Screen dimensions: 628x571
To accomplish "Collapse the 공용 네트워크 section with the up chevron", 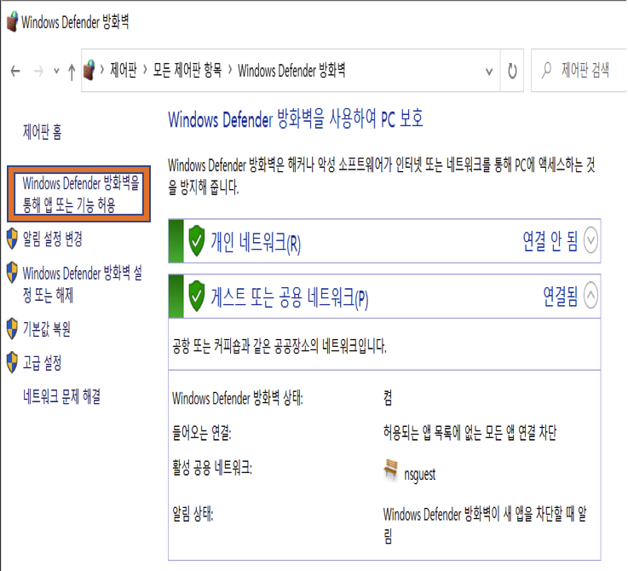I will click(x=591, y=296).
